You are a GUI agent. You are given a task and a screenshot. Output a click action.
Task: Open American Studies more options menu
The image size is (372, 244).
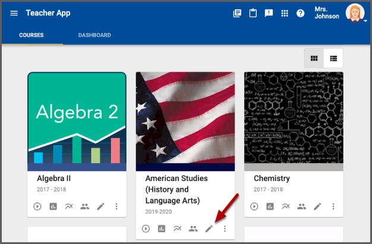pyautogui.click(x=225, y=229)
